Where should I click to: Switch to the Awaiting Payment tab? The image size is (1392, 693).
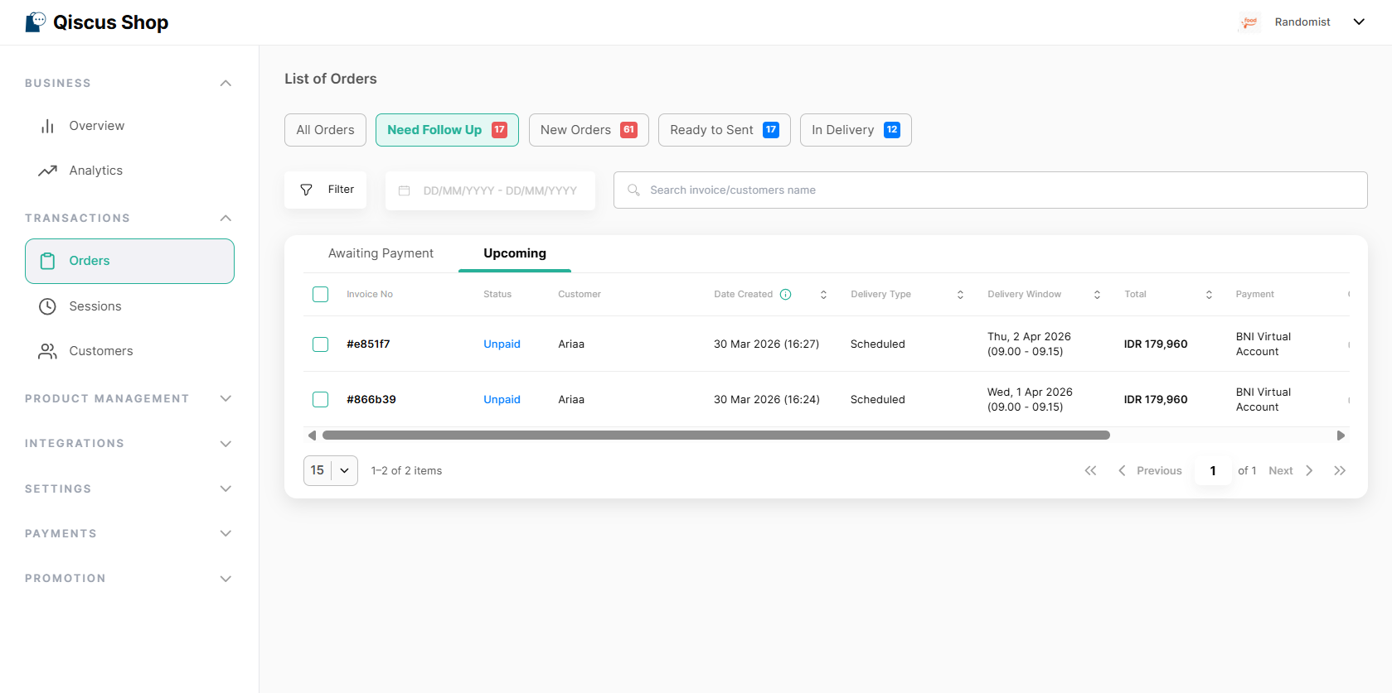tap(381, 253)
